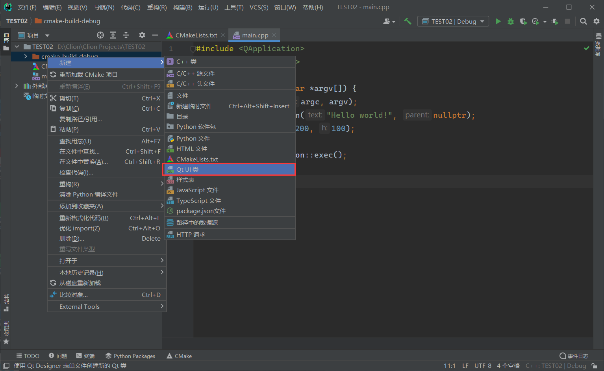Show the 数据库 tool window
Viewport: 604px width, 371px height.
[x=598, y=49]
